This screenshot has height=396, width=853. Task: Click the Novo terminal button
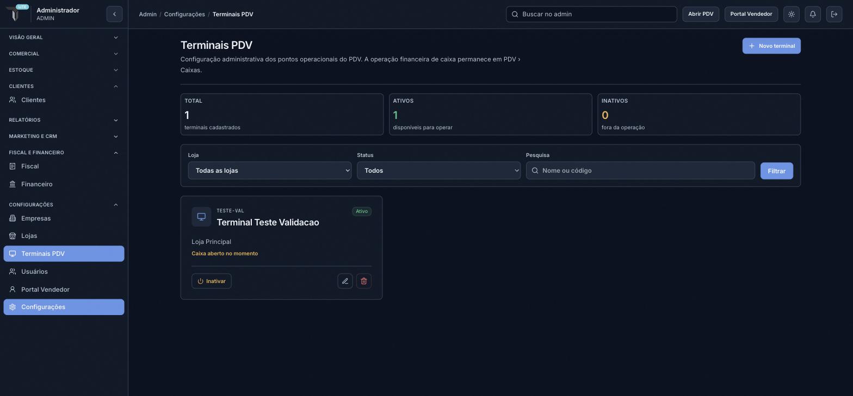coord(771,46)
